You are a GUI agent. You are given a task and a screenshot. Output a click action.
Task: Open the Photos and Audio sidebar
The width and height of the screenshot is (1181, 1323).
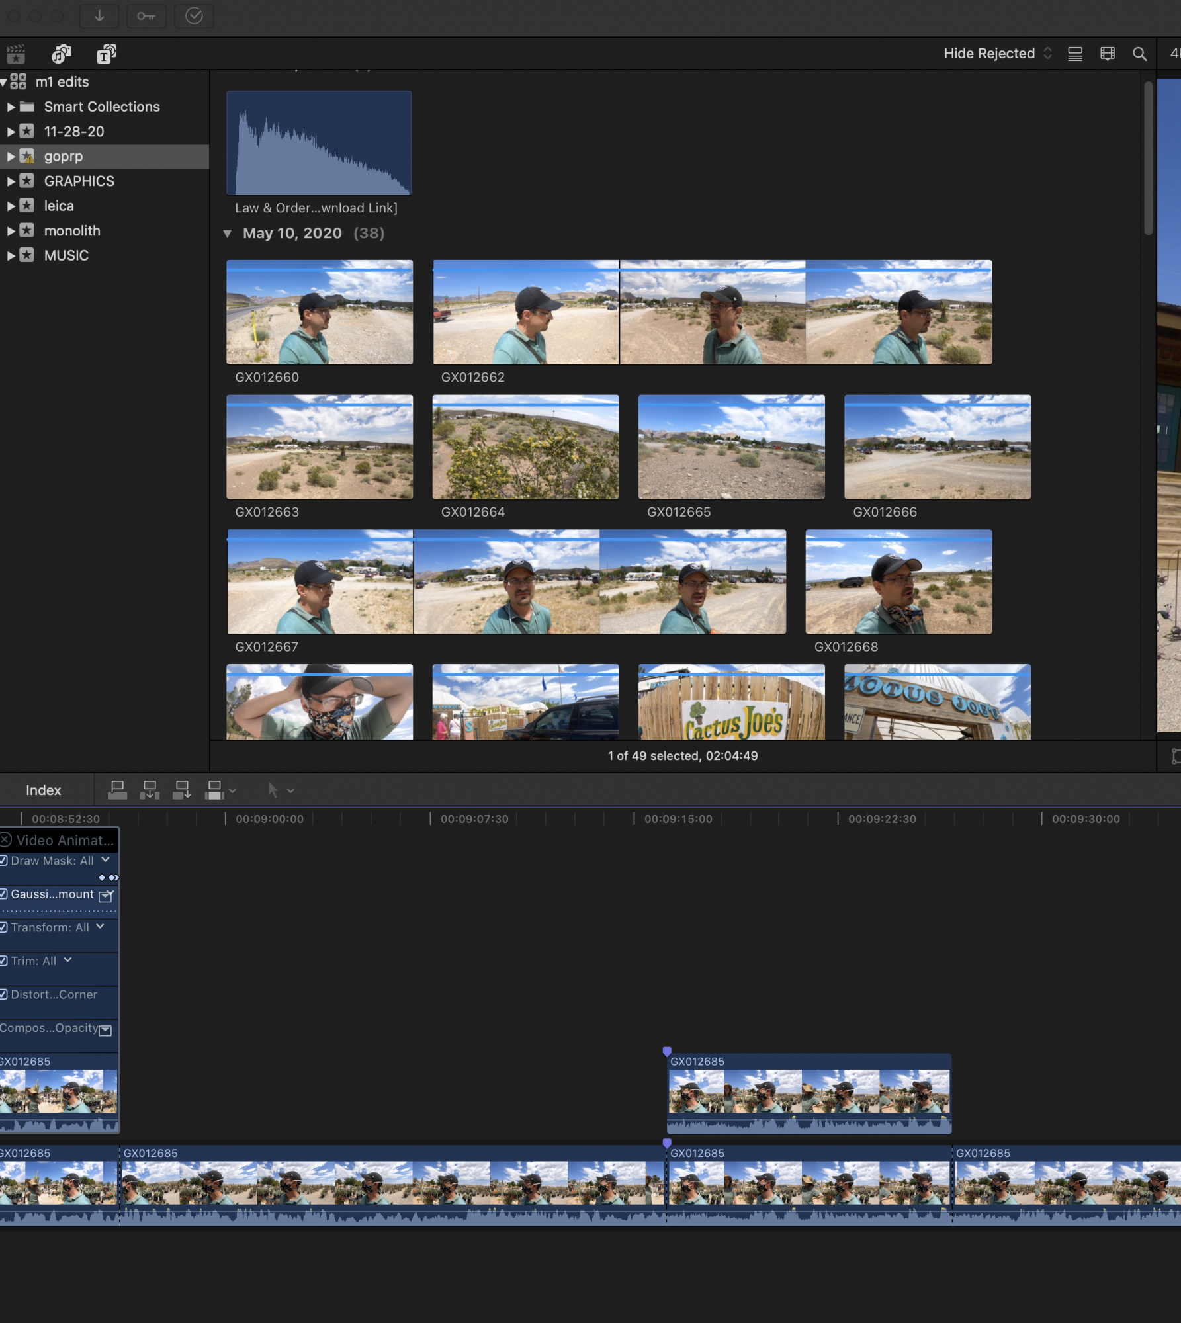62,54
